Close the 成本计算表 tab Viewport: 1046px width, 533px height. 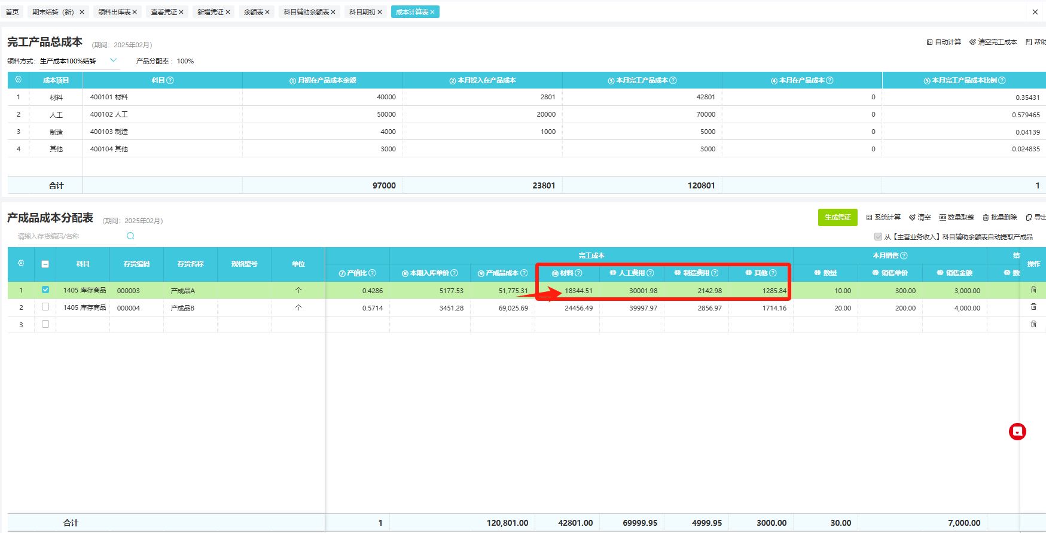(432, 12)
